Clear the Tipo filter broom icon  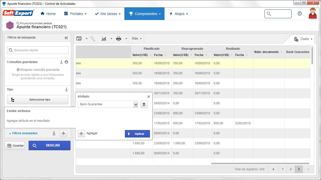pos(66,89)
